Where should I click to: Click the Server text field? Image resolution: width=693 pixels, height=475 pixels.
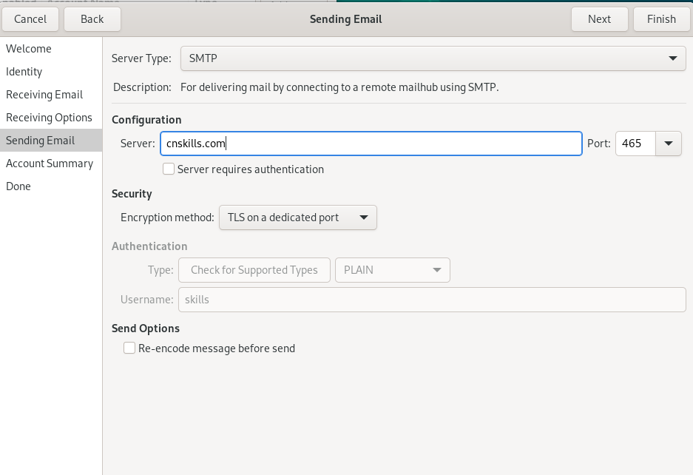pyautogui.click(x=371, y=144)
